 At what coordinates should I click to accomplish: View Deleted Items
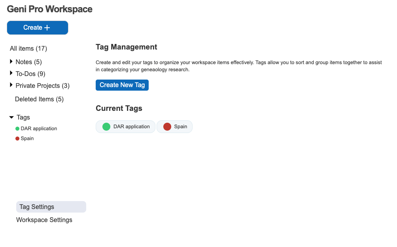coord(39,99)
